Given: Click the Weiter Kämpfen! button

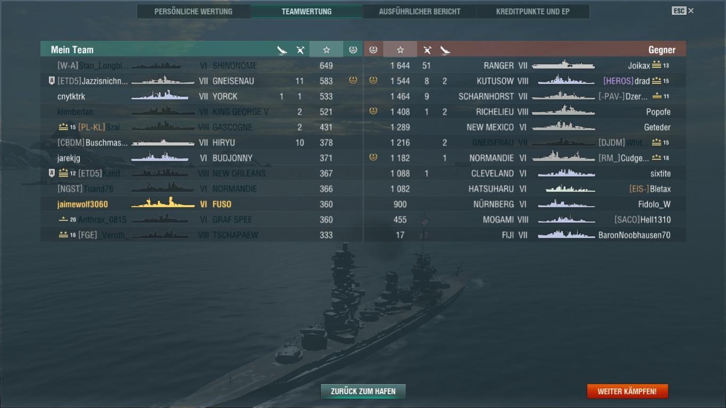Looking at the screenshot, I should tap(627, 391).
